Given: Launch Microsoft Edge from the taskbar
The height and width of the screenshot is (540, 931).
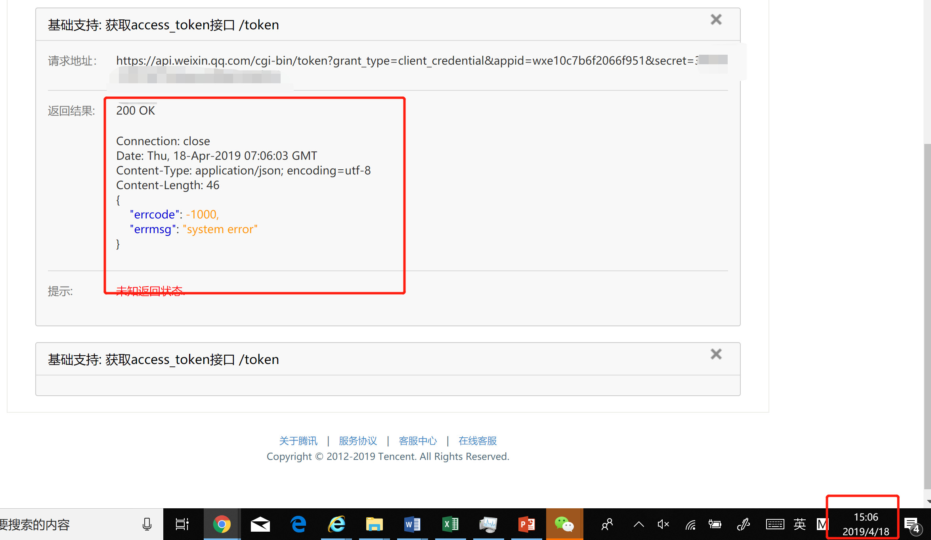Looking at the screenshot, I should tap(298, 525).
